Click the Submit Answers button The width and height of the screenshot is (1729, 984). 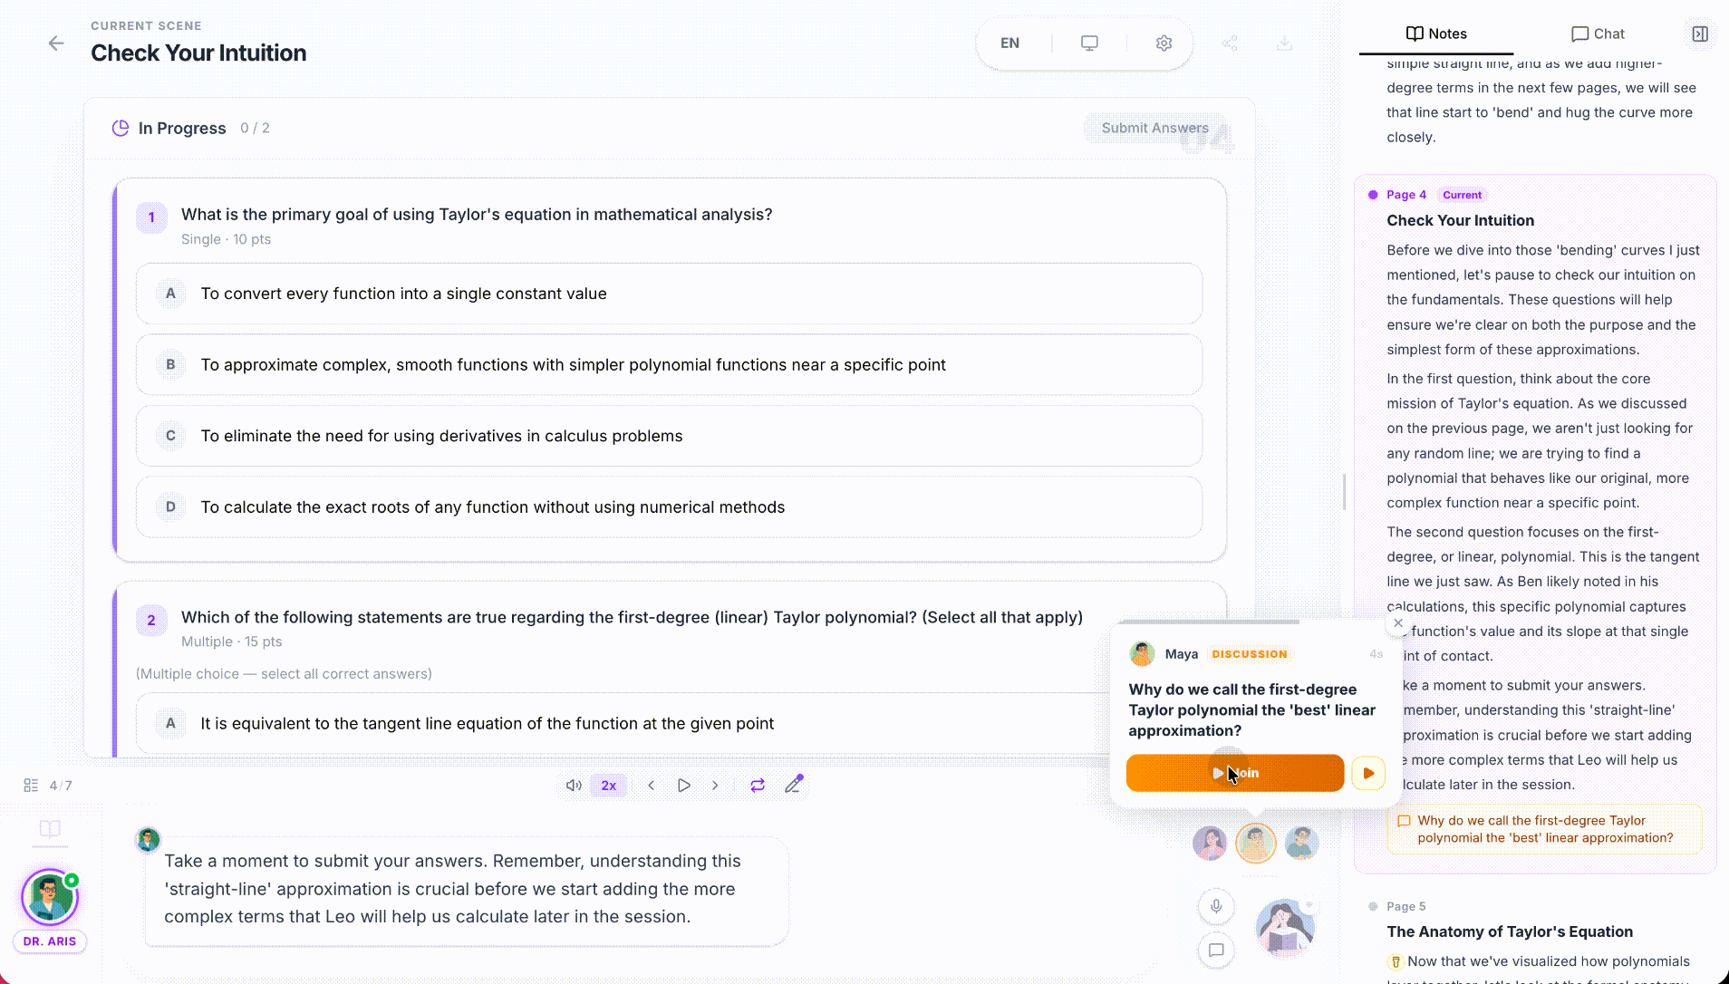click(1154, 128)
